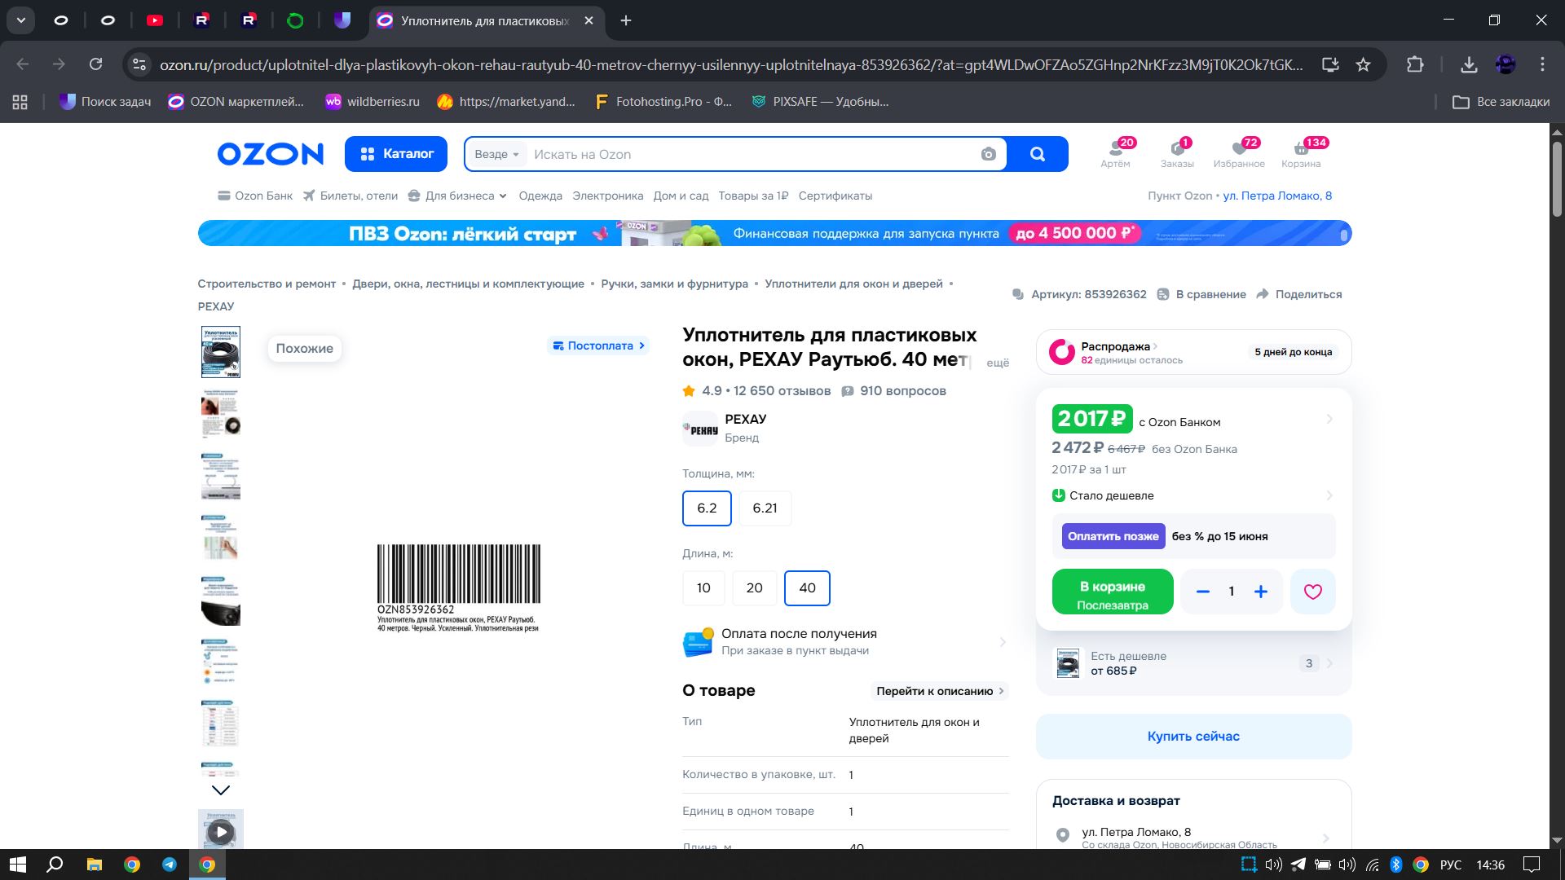Open the Везде search scope dropdown
This screenshot has height=880, width=1565.
496,155
